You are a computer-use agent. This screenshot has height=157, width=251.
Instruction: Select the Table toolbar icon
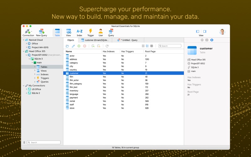coord(57,33)
